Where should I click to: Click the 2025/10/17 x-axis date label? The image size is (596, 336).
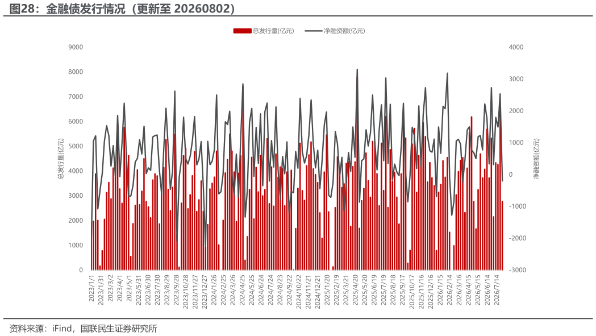click(412, 292)
